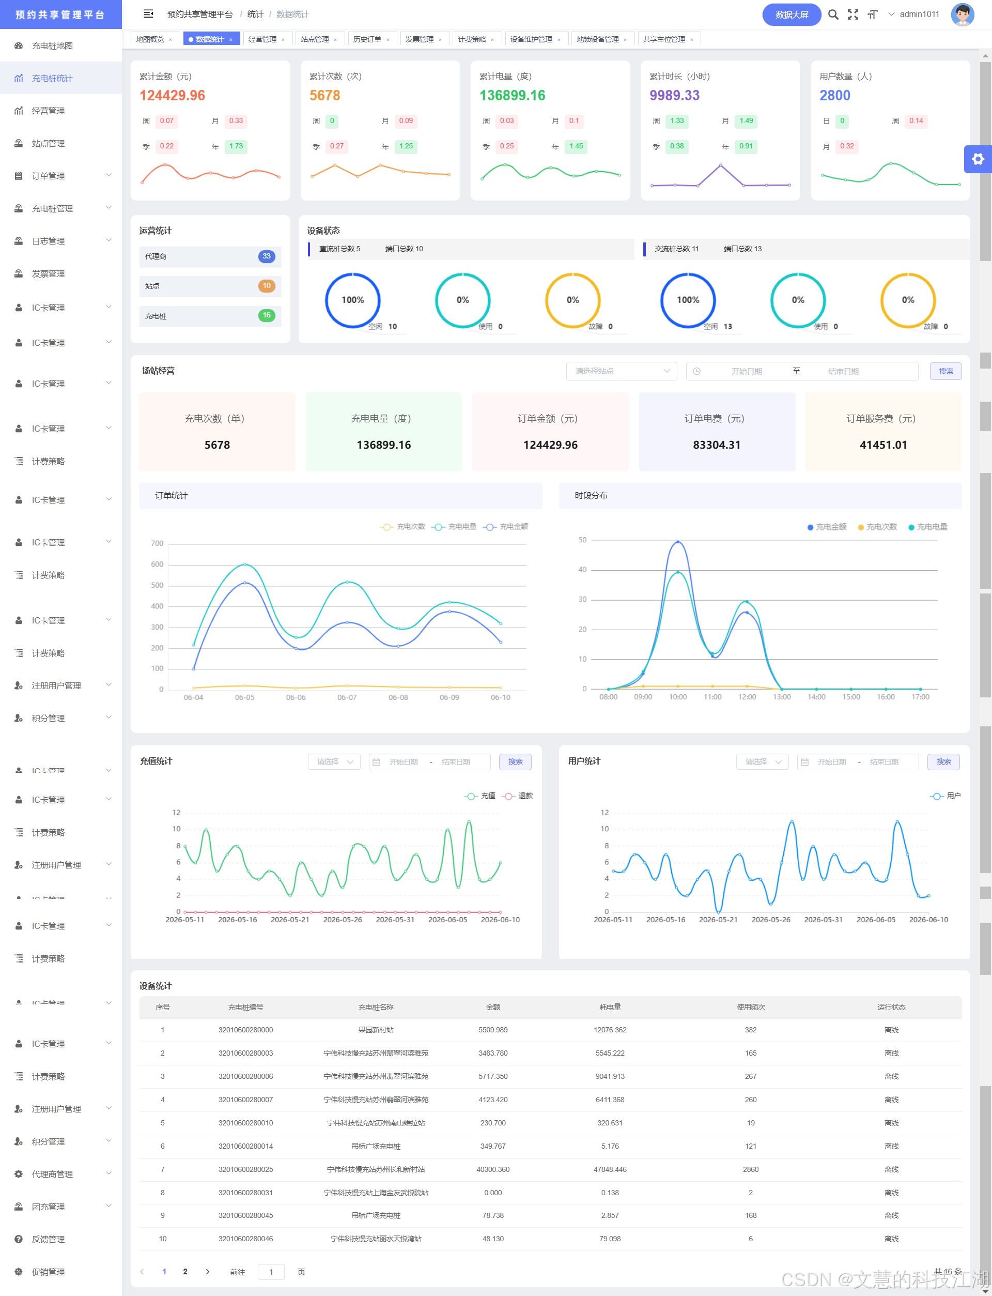
Task: Close the 历史订单 tab
Action: [x=388, y=40]
